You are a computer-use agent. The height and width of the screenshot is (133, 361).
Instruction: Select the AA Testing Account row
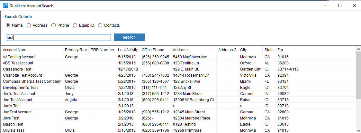pyautogui.click(x=19, y=57)
